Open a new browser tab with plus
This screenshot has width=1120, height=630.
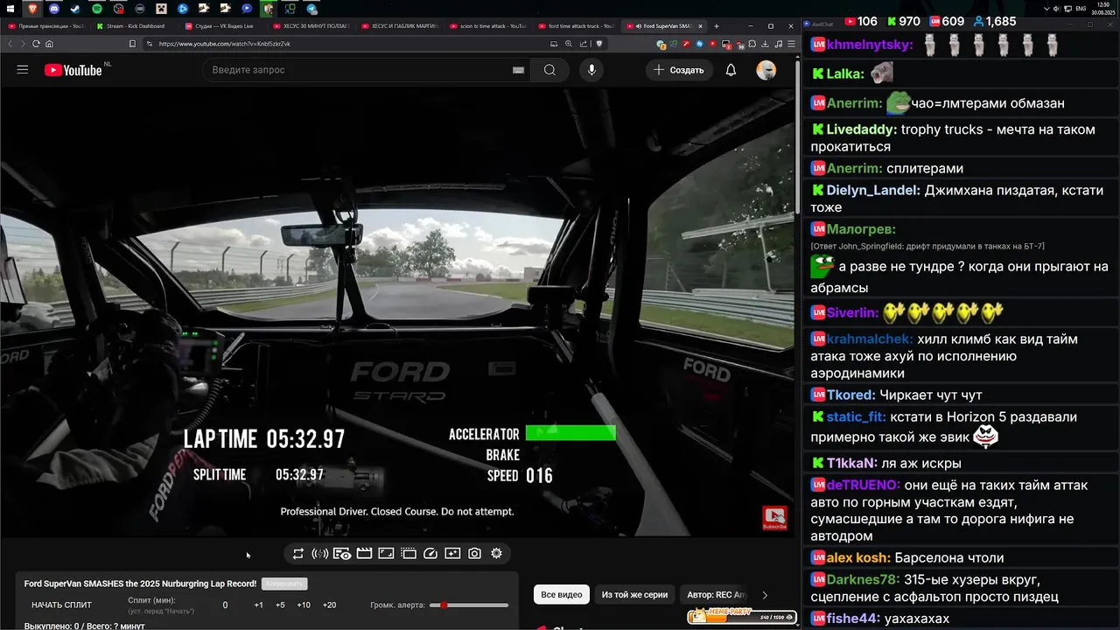(717, 26)
